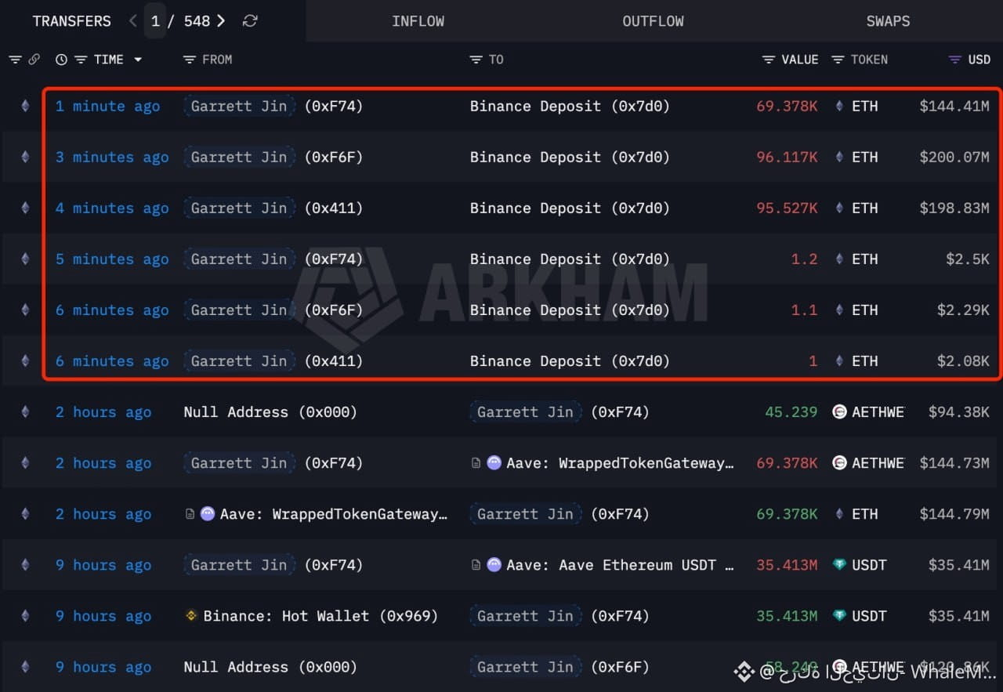Screen dimensions: 1003x692
Task: Click the Ethereum chain icon on the Binance Hot Wallet row
Action: [25, 616]
